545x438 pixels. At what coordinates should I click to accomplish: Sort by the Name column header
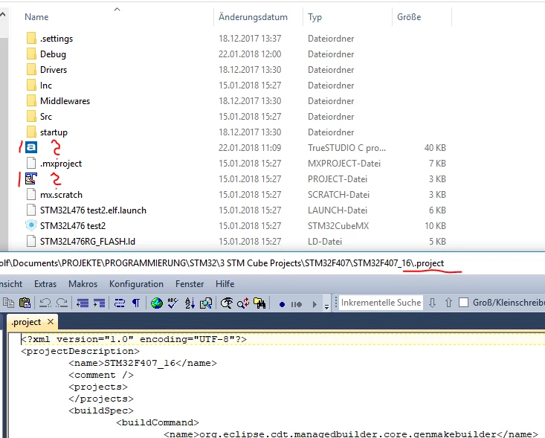pos(36,17)
